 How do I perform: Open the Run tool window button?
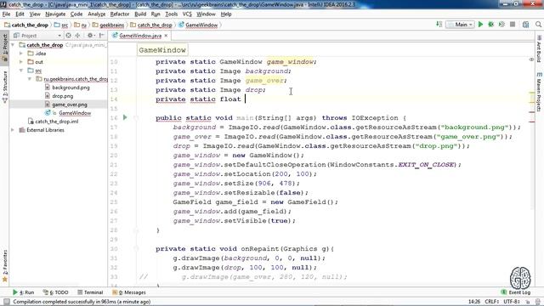pos(23,292)
